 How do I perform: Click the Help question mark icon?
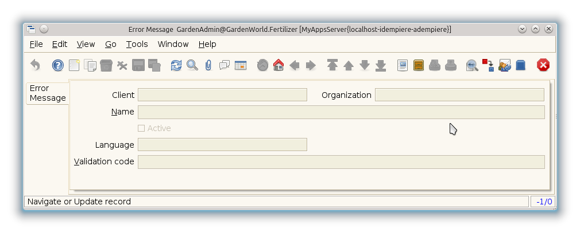coord(57,65)
